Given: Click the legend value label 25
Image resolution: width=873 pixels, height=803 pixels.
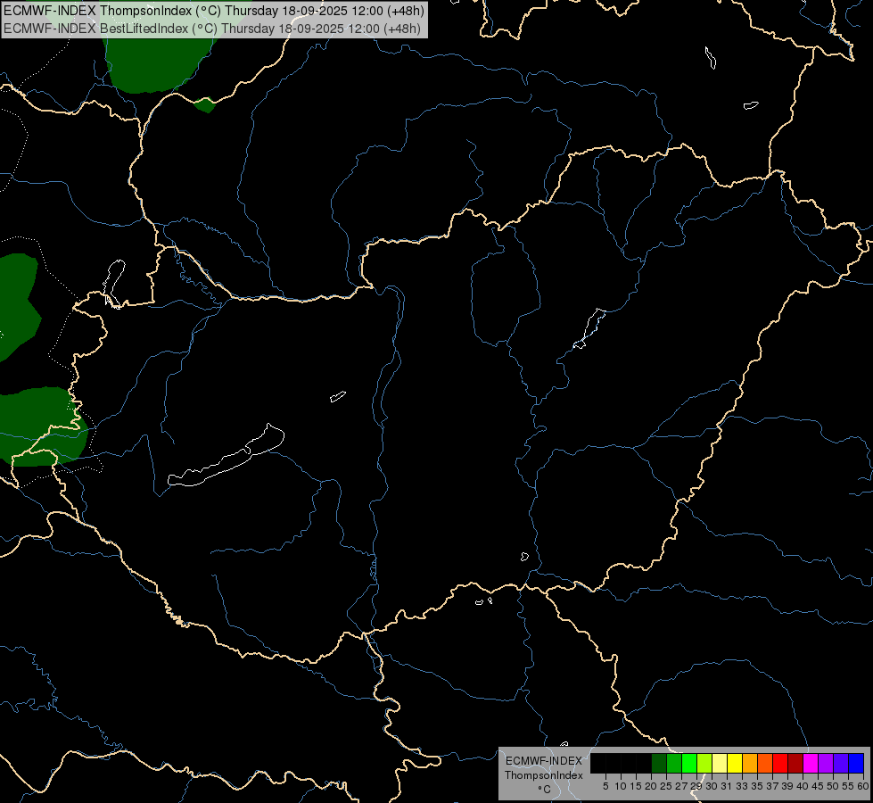Looking at the screenshot, I should click(666, 786).
